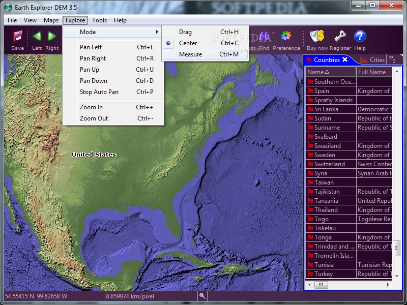Choose Pan Up menu entry
The image size is (407, 305).
pos(113,70)
